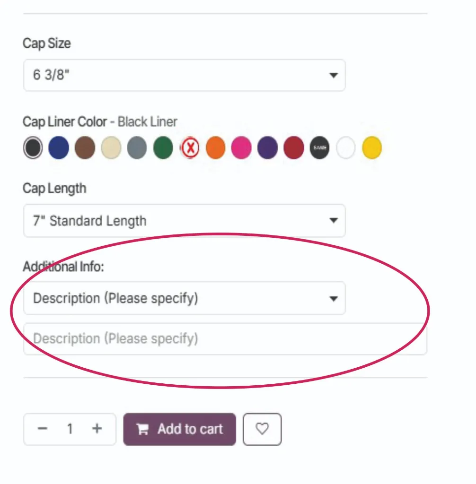Screen dimensions: 476x484
Task: Click the Add to cart button
Action: pyautogui.click(x=180, y=429)
